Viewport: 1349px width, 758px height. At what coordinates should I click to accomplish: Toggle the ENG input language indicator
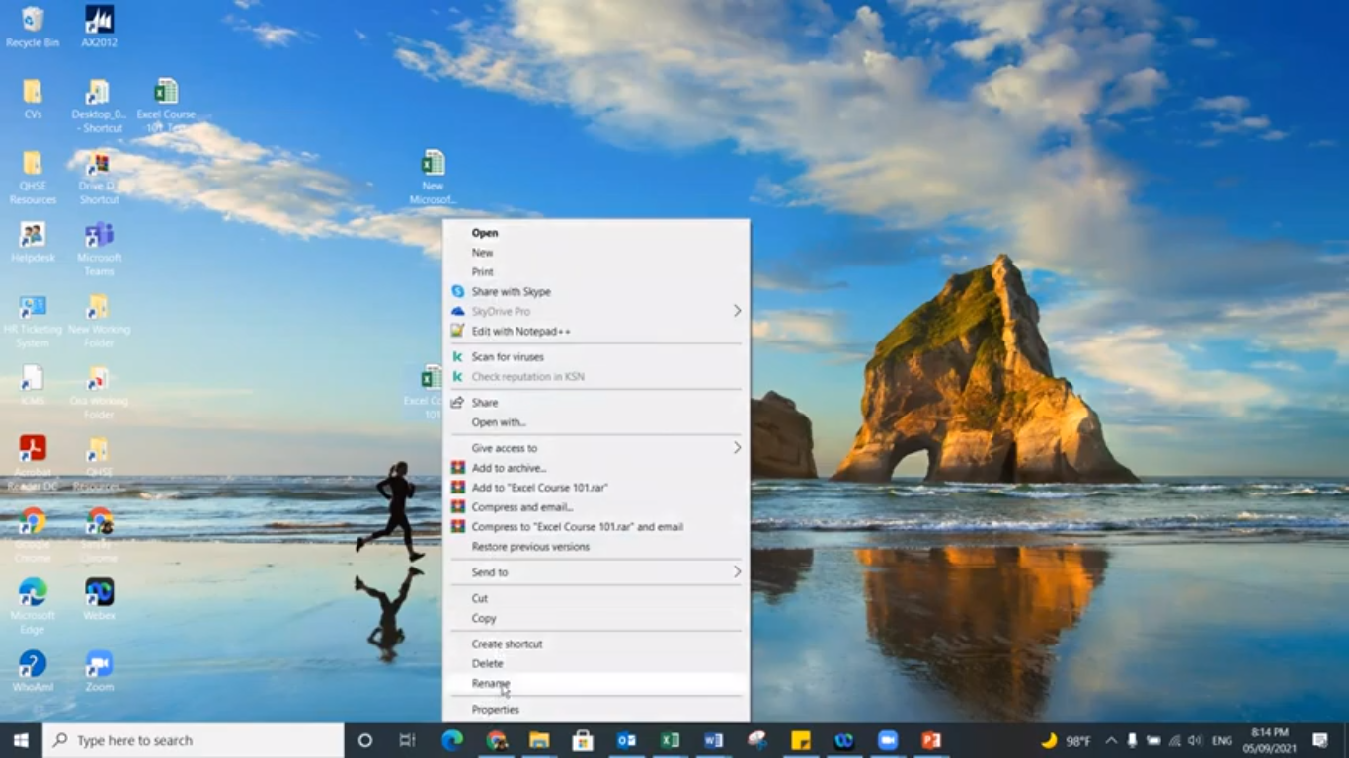click(1223, 740)
